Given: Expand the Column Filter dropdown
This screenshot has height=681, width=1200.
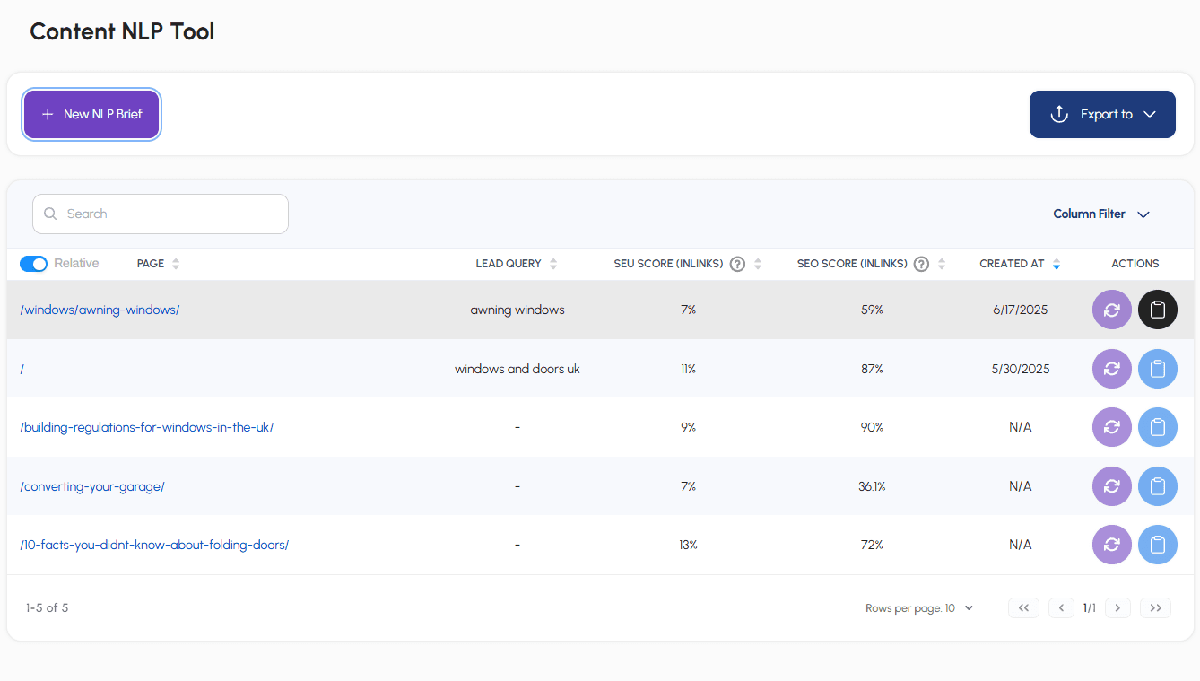Looking at the screenshot, I should point(1101,214).
